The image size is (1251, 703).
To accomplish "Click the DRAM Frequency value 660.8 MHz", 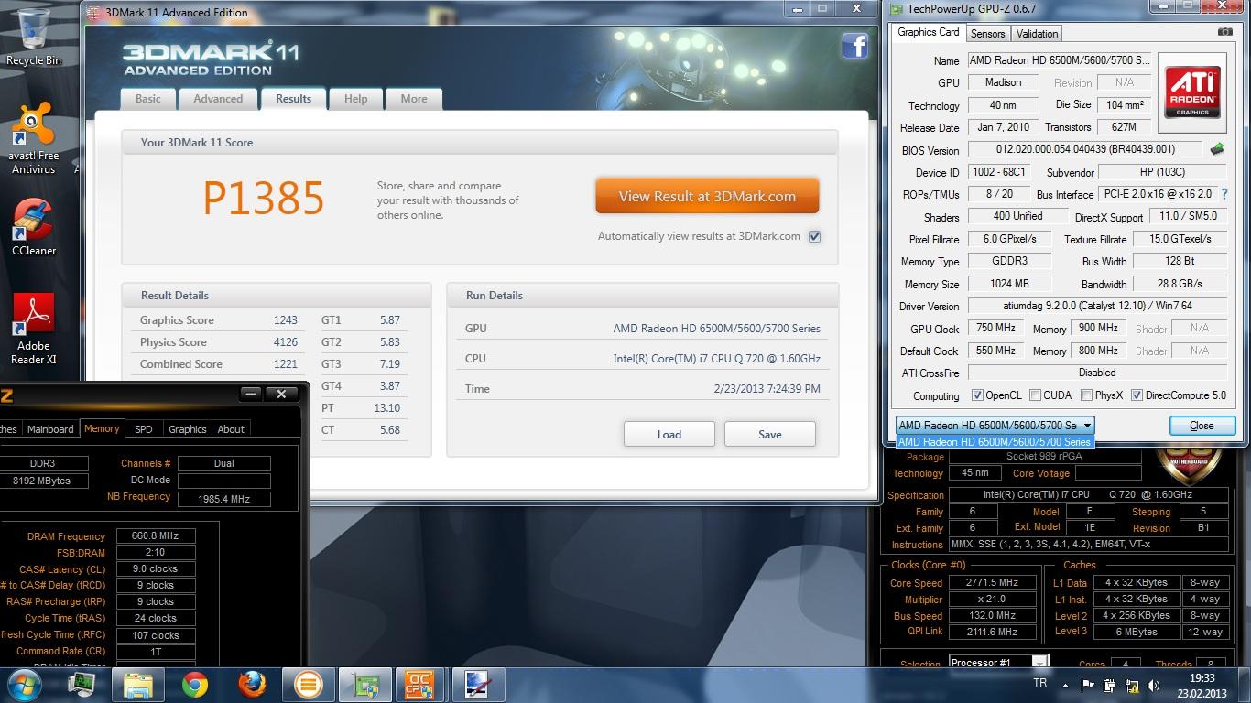I will click(156, 536).
